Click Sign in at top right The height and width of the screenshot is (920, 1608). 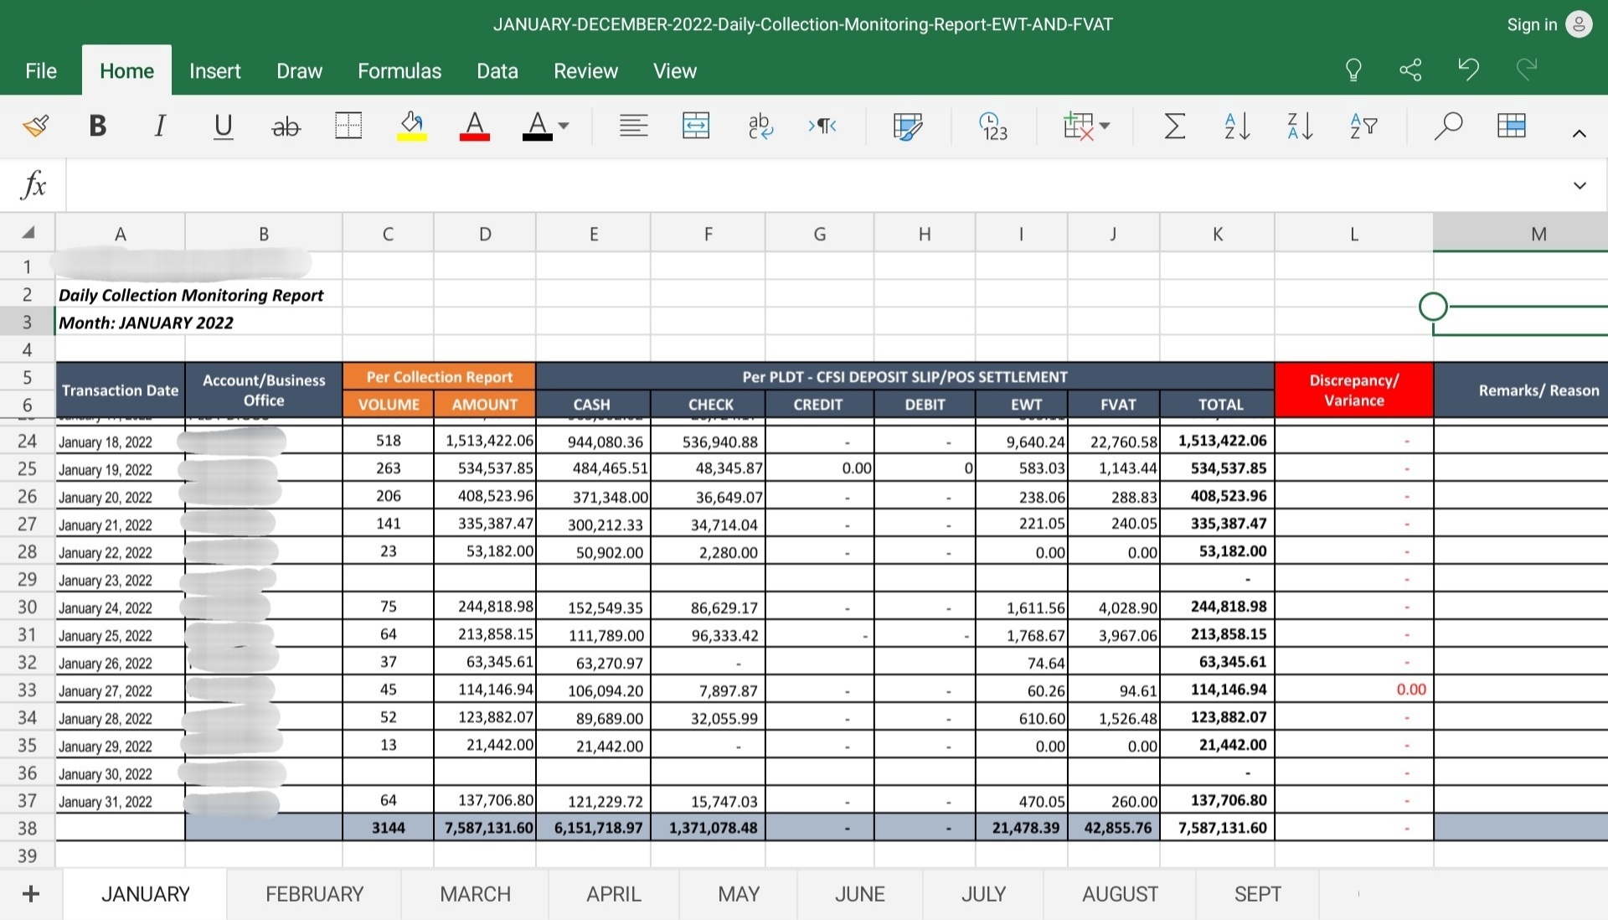pos(1532,24)
